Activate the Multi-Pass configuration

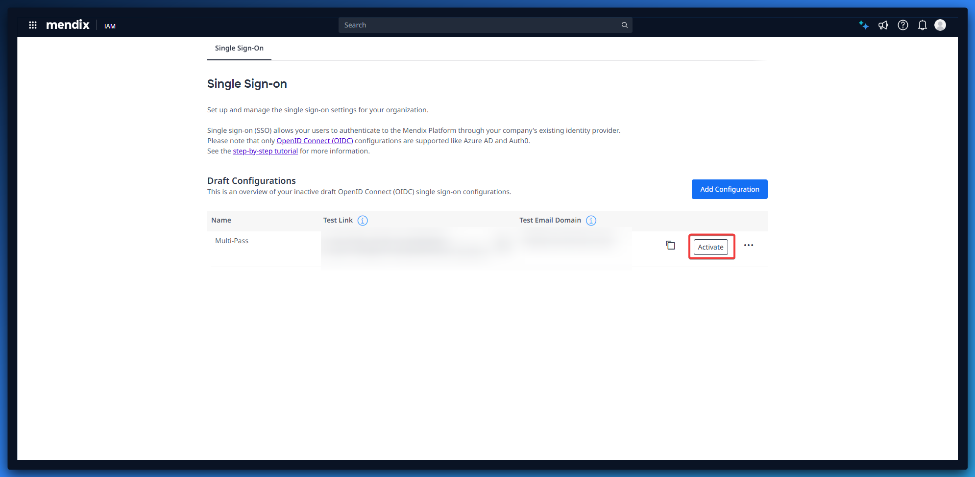(710, 247)
